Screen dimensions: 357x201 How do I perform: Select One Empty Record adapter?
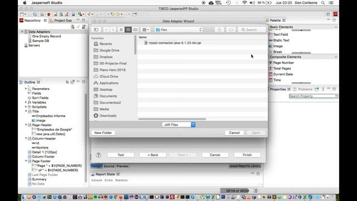[46, 36]
